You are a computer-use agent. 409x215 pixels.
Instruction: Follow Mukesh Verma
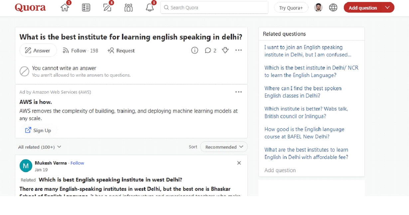(77, 163)
